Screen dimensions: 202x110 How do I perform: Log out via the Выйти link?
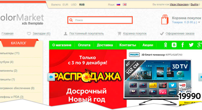tap(194, 4)
